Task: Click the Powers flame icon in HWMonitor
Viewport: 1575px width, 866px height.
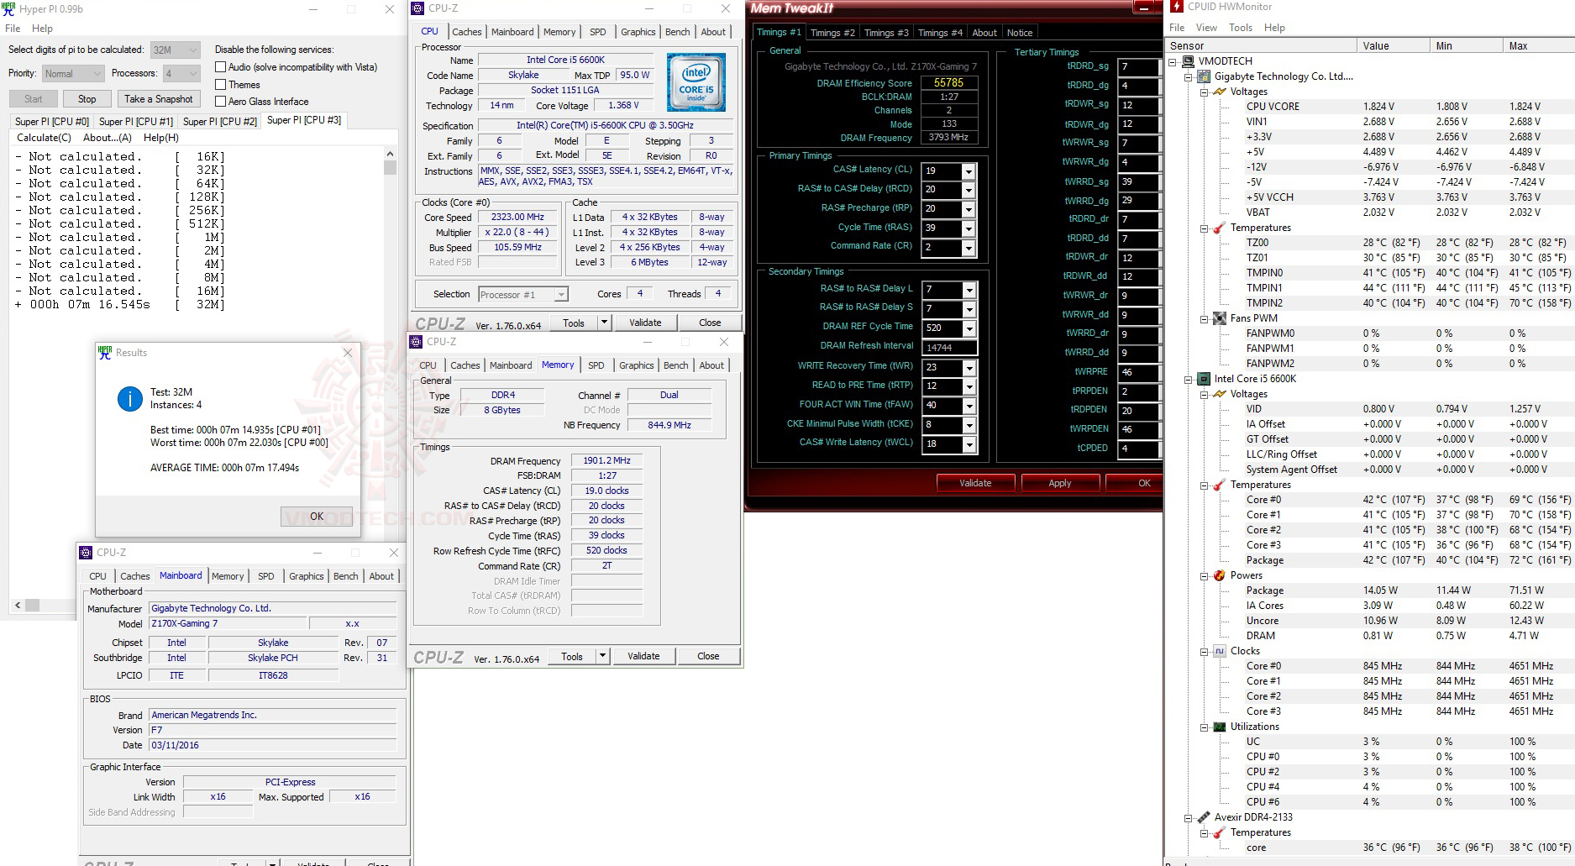Action: point(1220,575)
